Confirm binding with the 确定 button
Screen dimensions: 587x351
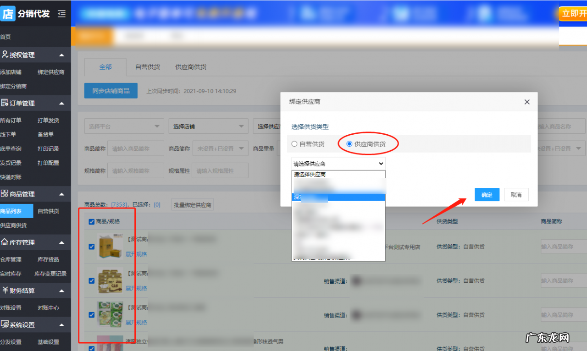click(x=487, y=194)
